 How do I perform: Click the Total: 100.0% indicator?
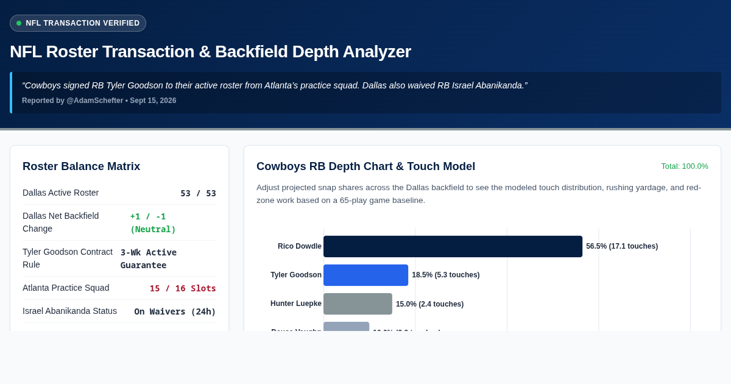point(685,166)
